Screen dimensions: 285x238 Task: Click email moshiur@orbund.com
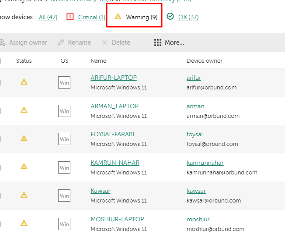click(x=215, y=229)
